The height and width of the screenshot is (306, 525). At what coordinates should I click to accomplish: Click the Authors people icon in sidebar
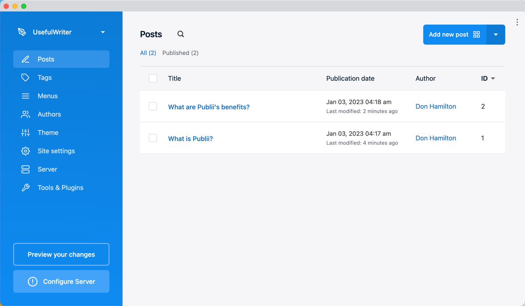tap(25, 114)
